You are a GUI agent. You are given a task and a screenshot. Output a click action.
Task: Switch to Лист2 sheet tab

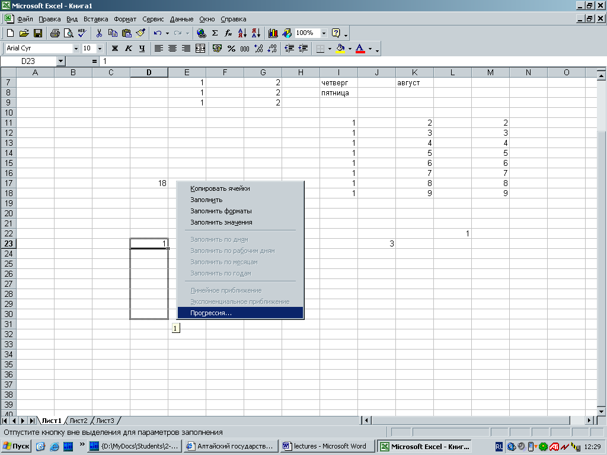click(79, 421)
